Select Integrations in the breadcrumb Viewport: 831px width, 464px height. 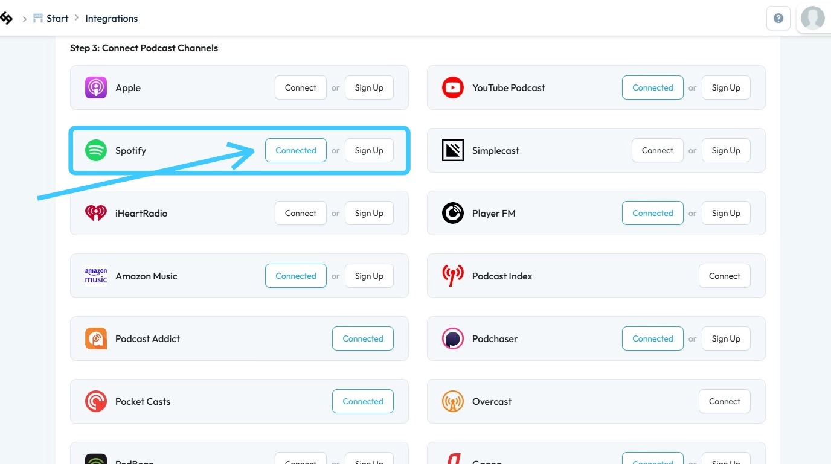coord(112,18)
